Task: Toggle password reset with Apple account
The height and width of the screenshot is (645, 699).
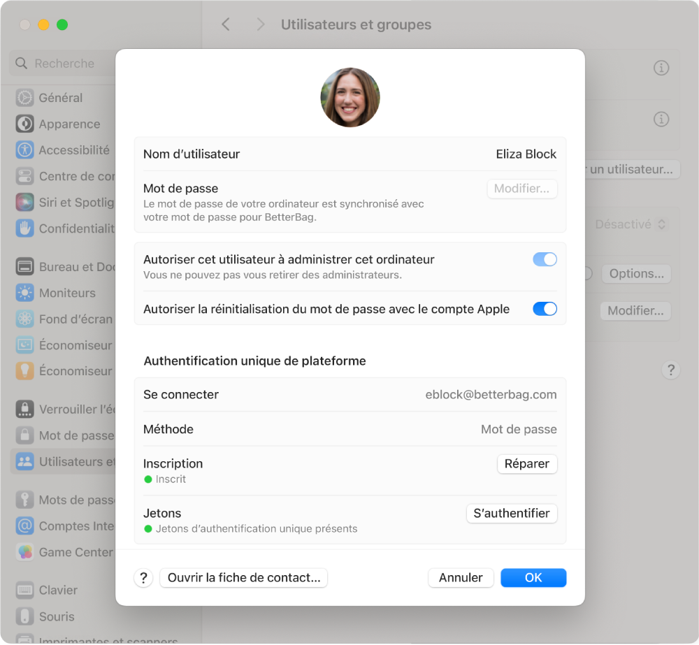Action: coord(545,308)
